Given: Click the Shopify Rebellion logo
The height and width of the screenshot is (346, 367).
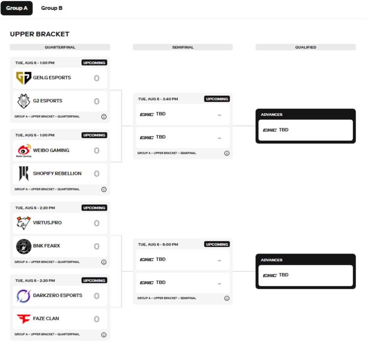Looking at the screenshot, I should tap(24, 173).
